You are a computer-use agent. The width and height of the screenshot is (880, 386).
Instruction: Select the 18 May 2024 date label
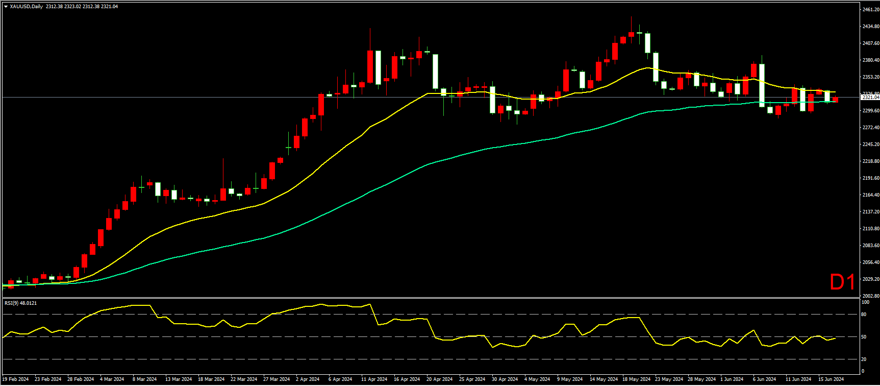[x=636, y=379]
